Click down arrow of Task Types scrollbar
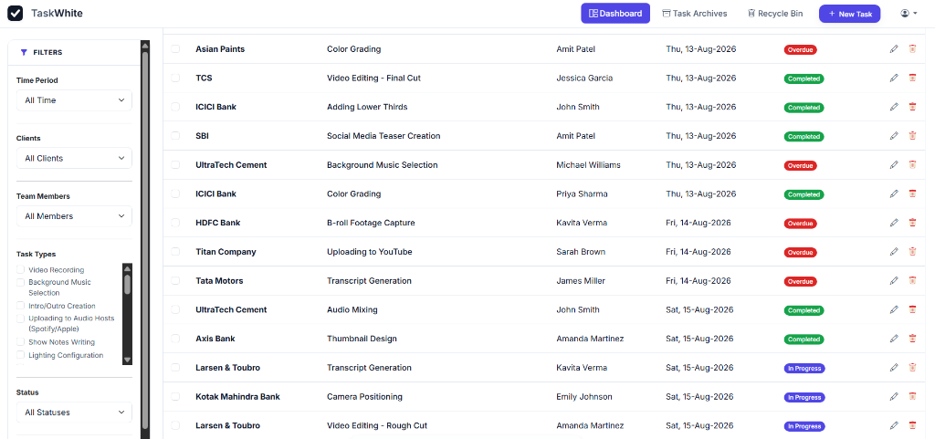The height and width of the screenshot is (439, 935). pos(127,360)
